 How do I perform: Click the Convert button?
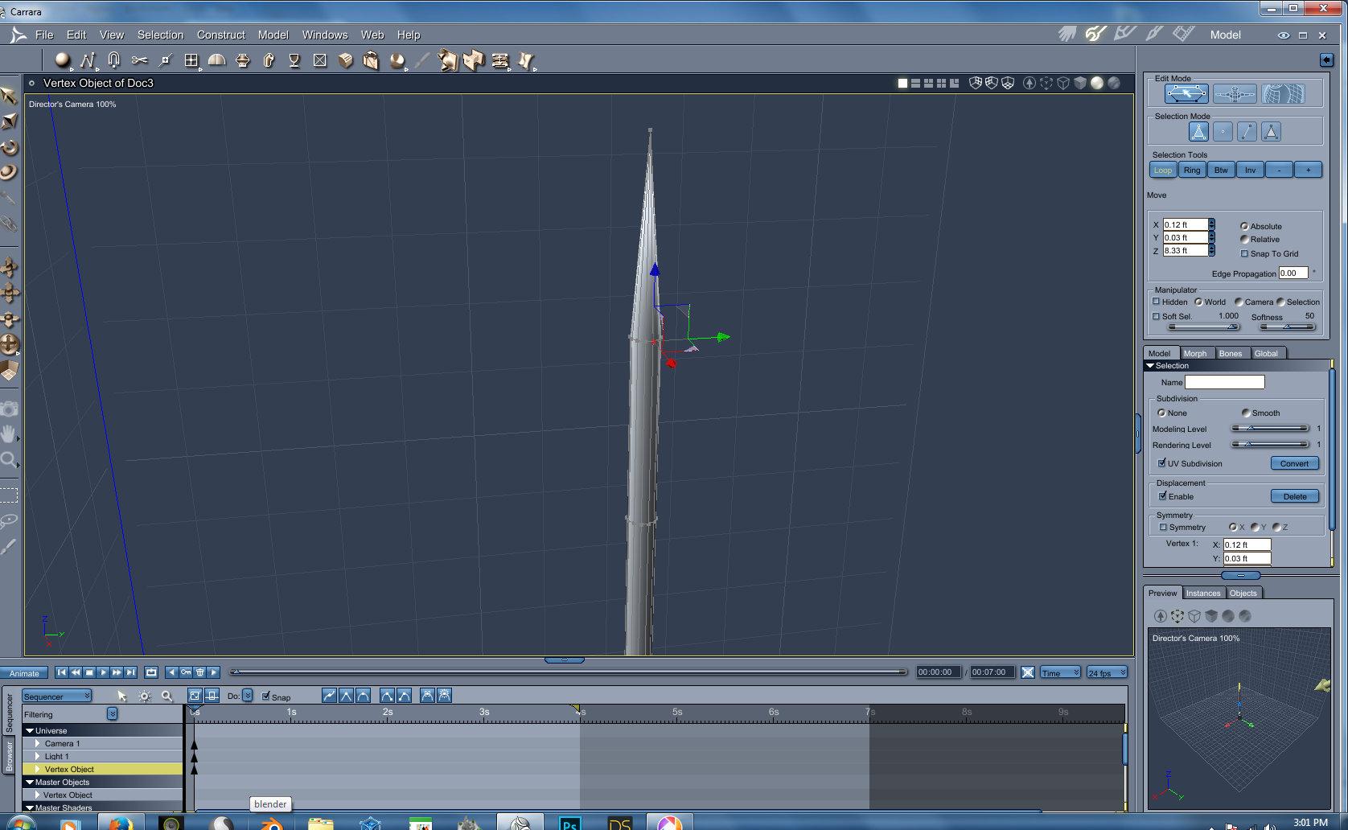(x=1294, y=463)
